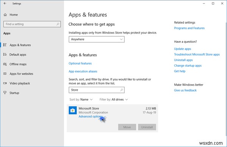The image size is (227, 147).
Task: Maximize the Settings window
Action: pos(213,3)
